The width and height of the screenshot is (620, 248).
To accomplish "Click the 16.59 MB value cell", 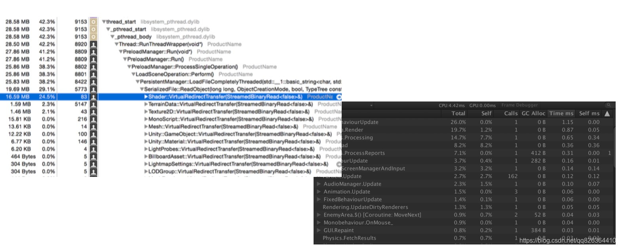I will click(x=17, y=97).
